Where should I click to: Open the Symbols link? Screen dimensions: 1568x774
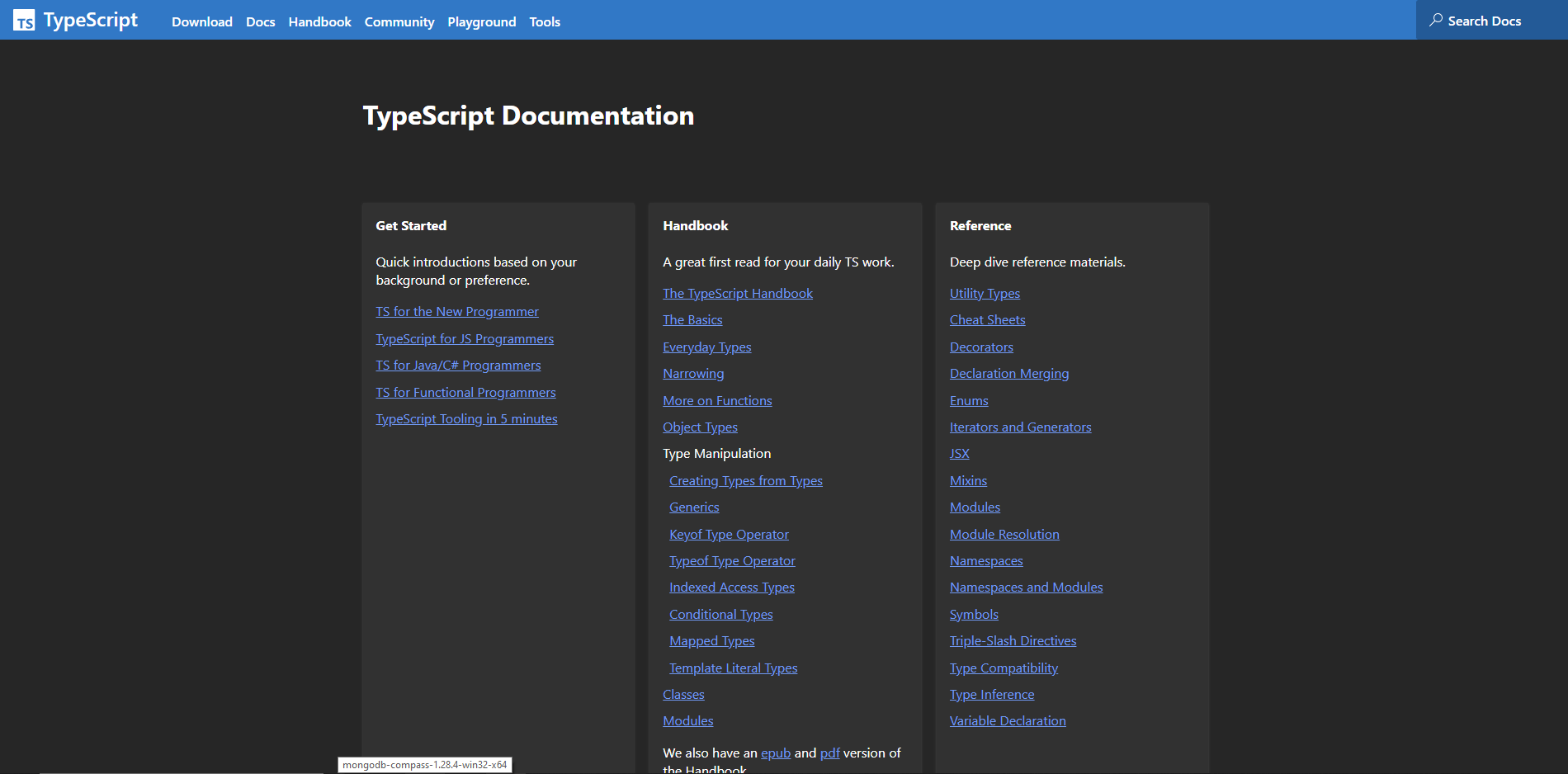click(974, 615)
